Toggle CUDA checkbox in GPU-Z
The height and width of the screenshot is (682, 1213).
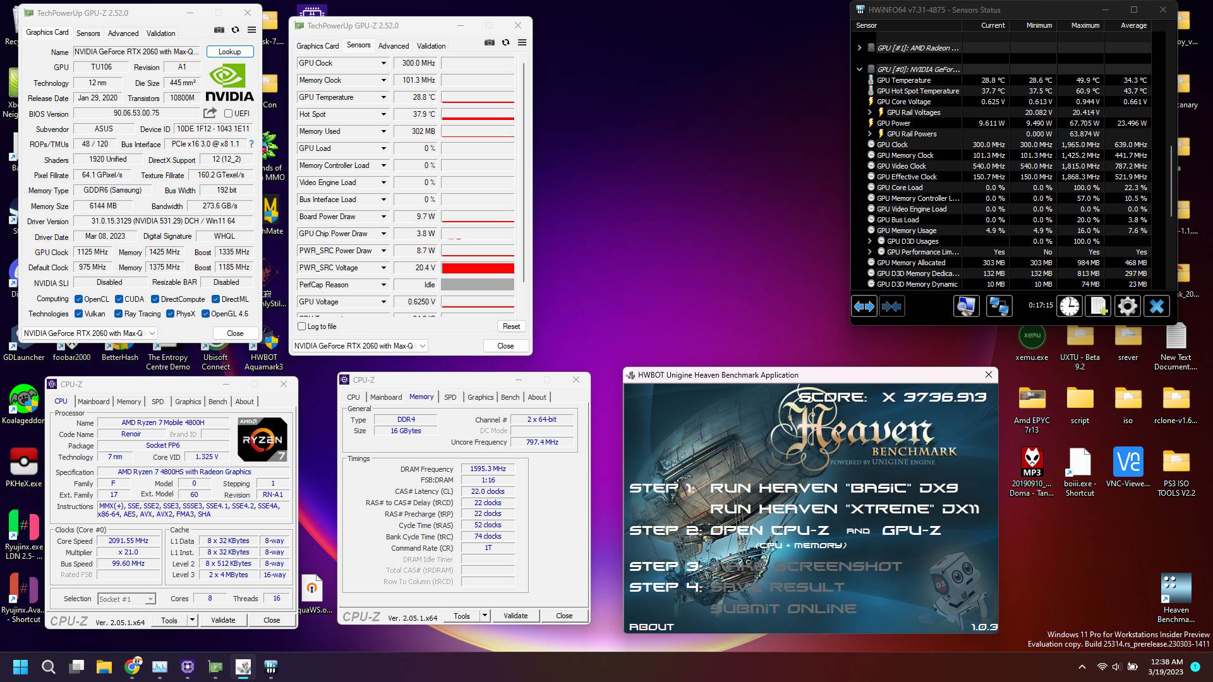pyautogui.click(x=119, y=299)
